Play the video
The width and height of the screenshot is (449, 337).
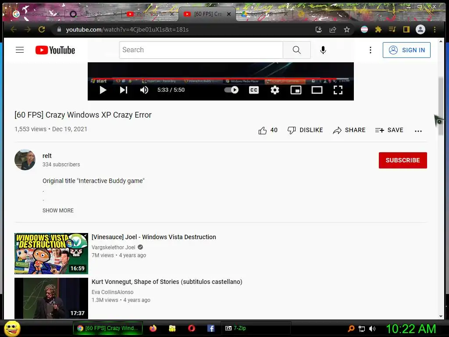tap(103, 90)
